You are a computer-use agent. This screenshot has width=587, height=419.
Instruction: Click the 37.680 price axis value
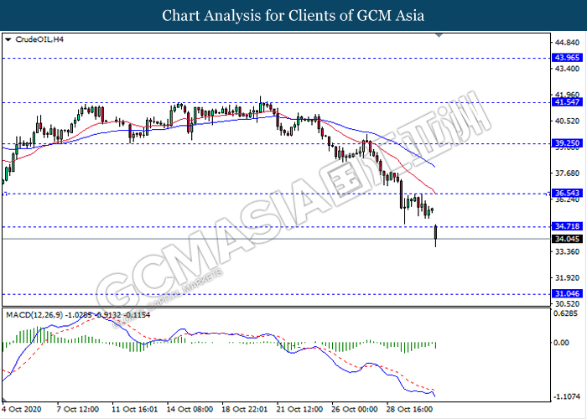point(567,173)
